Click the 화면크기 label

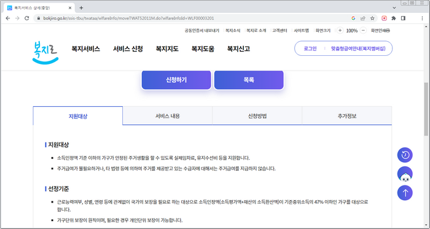click(x=322, y=31)
